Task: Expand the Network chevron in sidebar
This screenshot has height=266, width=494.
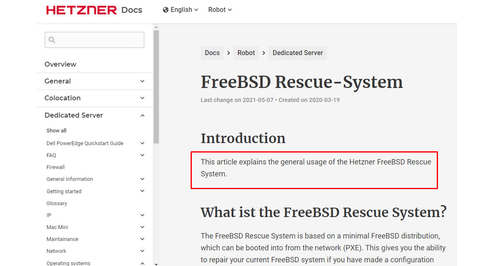Action: pos(142,251)
